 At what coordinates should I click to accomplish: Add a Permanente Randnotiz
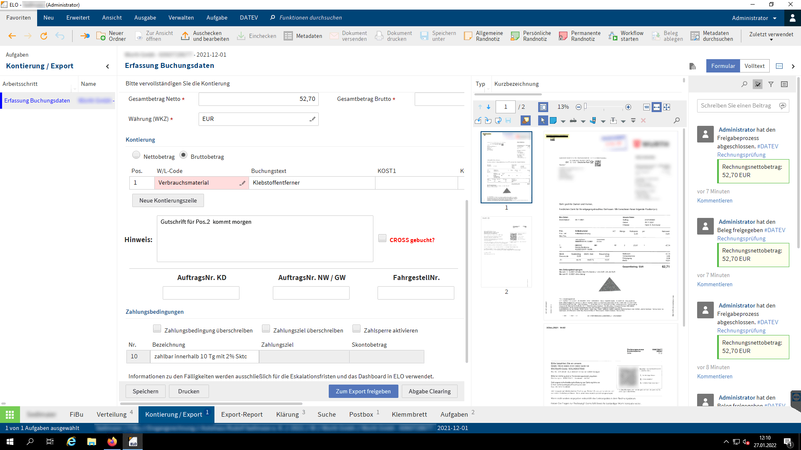[580, 36]
